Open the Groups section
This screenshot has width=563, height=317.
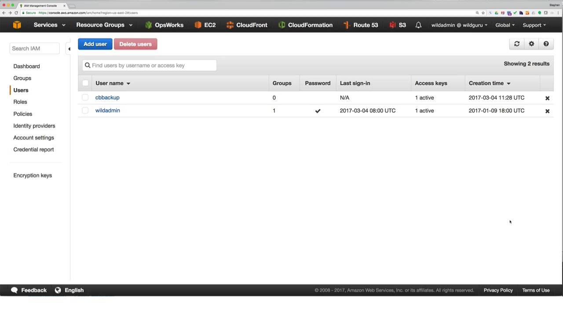tap(22, 78)
